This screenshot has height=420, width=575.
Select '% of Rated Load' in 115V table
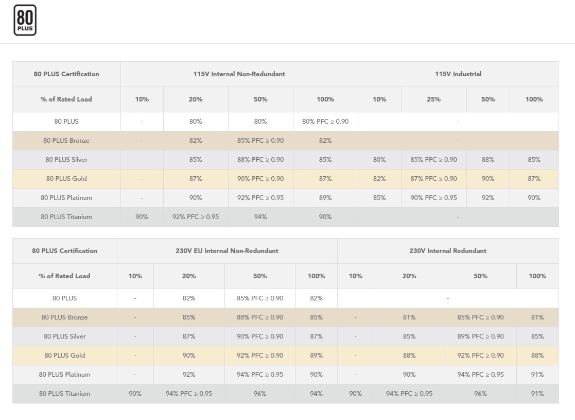pos(66,99)
